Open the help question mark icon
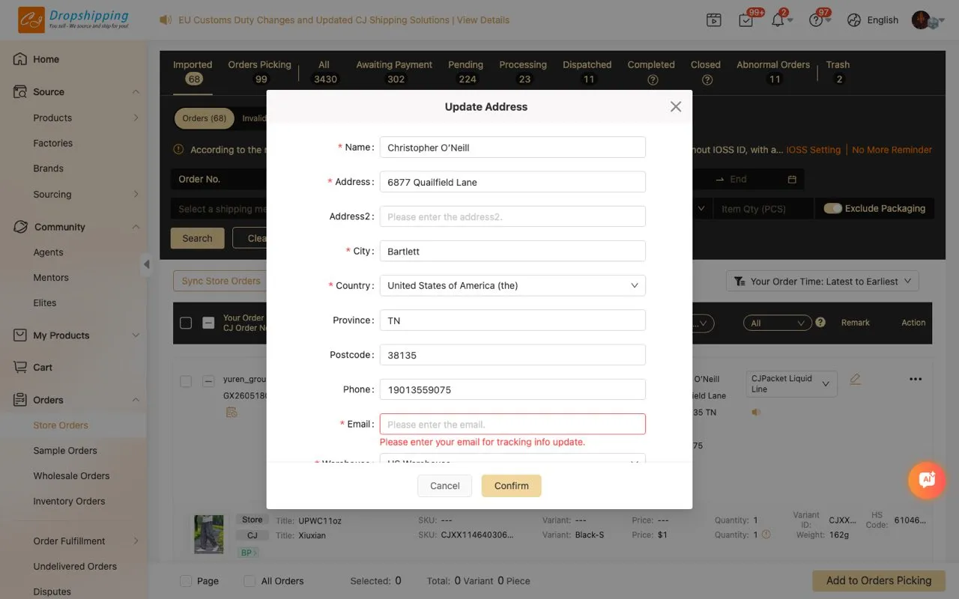The image size is (959, 599). (x=816, y=20)
